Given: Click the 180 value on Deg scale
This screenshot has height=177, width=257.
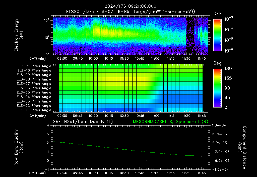Looking at the screenshot, I should coord(228,69).
